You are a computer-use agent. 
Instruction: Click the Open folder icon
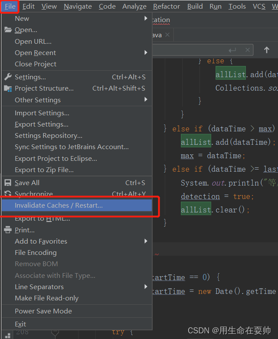tap(8, 29)
